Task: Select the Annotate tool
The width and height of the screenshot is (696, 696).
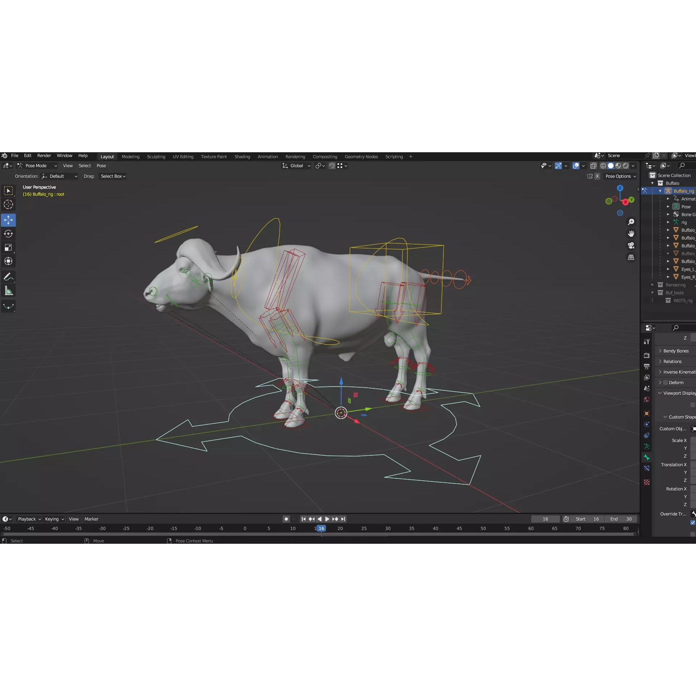Action: (8, 277)
